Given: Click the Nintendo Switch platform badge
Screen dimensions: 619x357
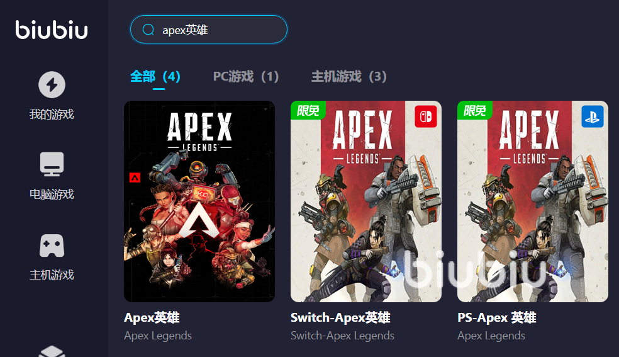Looking at the screenshot, I should point(425,116).
